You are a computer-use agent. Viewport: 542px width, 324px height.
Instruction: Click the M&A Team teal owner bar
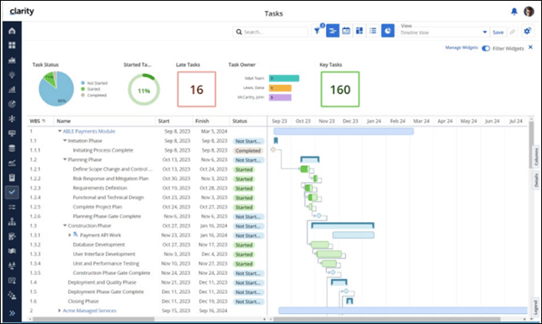(x=284, y=78)
